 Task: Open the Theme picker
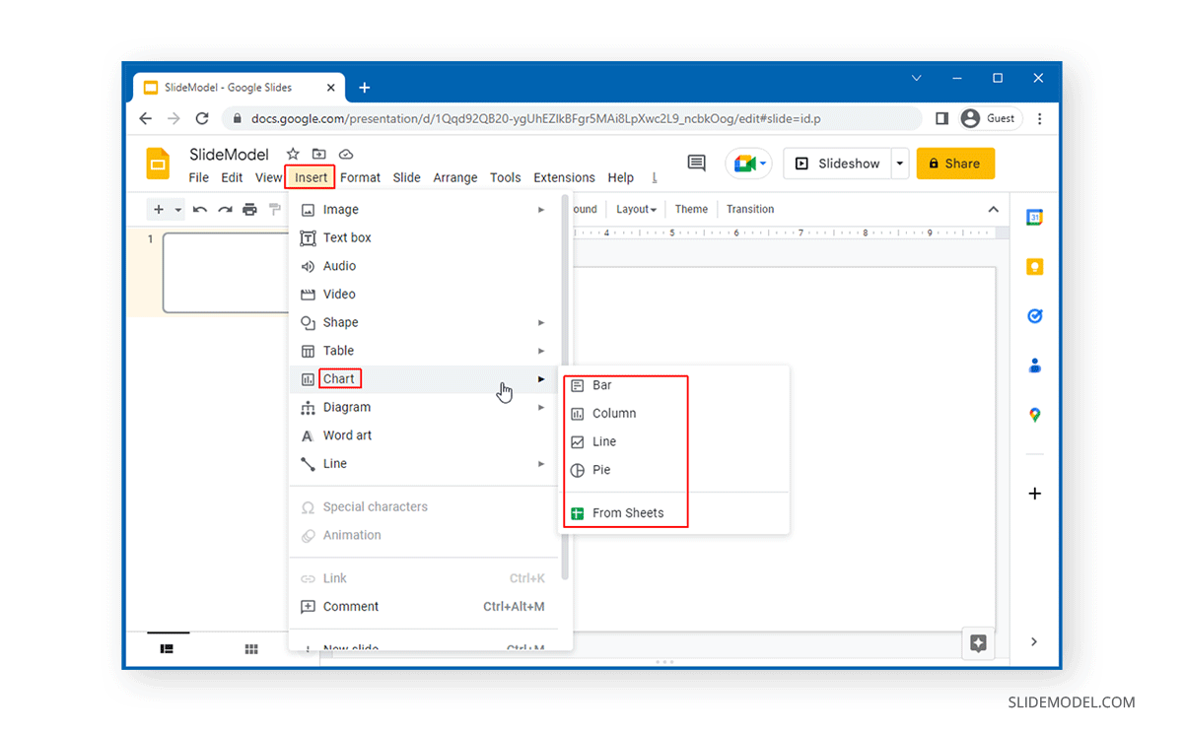tap(691, 209)
